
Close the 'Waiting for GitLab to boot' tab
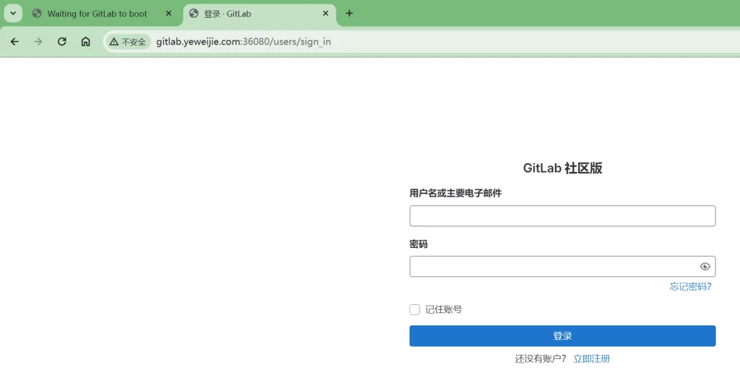click(169, 14)
